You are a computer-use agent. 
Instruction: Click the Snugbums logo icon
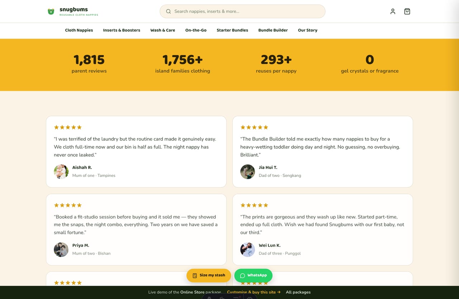pos(51,11)
